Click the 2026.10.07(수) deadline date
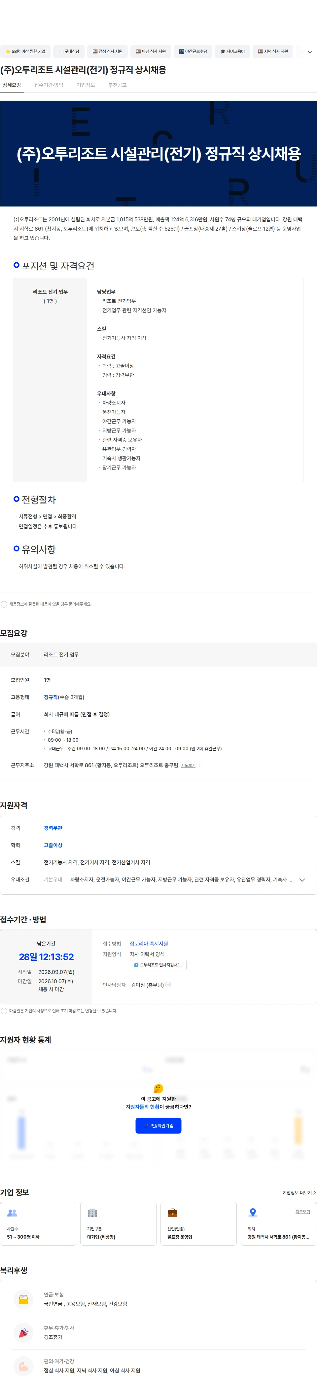 55,981
